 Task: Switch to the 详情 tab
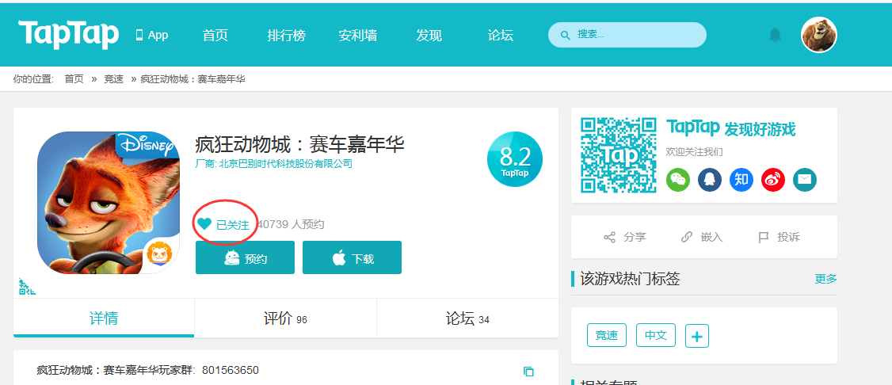coord(104,318)
